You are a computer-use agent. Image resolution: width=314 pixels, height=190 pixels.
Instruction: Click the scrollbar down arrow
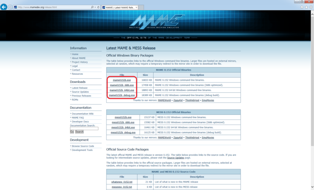(312, 187)
